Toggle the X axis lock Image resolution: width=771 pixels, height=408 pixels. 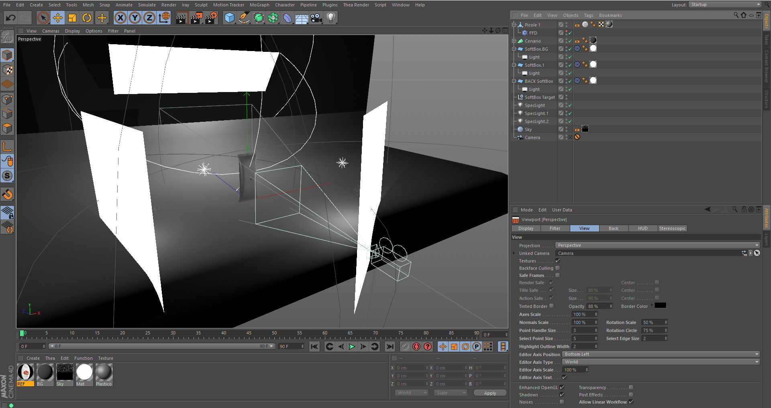120,18
